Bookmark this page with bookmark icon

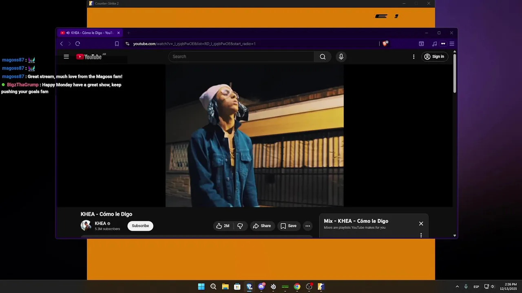(117, 44)
